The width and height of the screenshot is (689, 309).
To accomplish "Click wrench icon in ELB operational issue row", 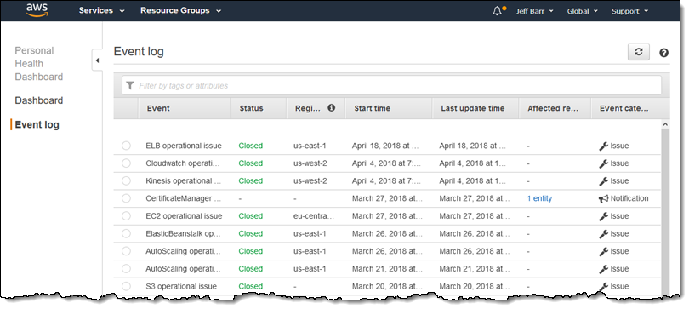I will pos(603,146).
